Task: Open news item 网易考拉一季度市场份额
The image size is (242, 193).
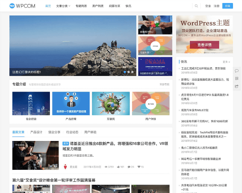Action: coord(201,159)
